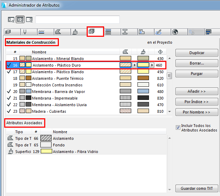The image size is (220, 196).
Task: Open the Cities globe tab
Action: 179,32
